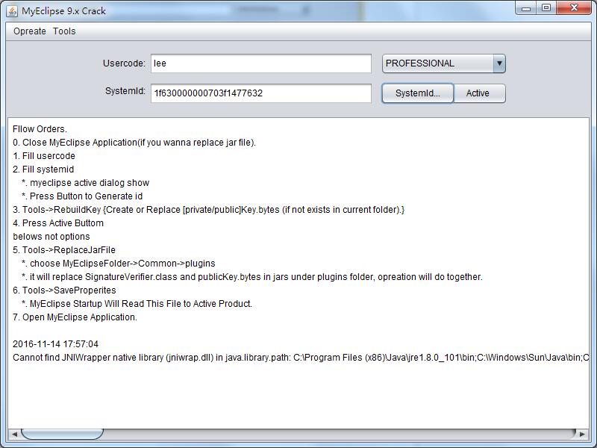Click the '3. Tools->RebuildKey' line
The height and width of the screenshot is (448, 597).
208,210
